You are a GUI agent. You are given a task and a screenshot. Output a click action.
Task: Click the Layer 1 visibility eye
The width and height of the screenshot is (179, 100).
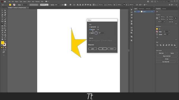pos(135,12)
